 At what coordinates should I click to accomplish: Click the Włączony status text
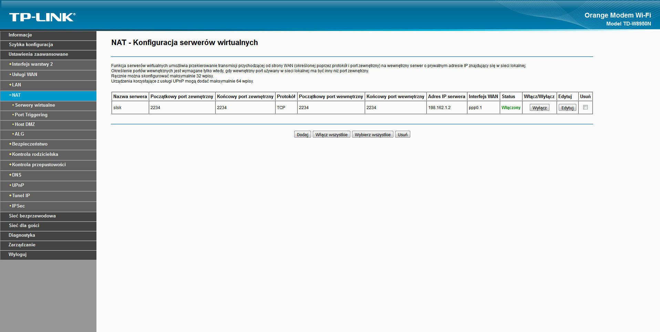tap(511, 108)
